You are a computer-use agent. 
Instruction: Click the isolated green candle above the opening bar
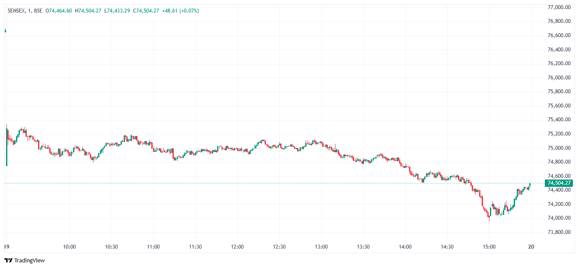[5, 30]
